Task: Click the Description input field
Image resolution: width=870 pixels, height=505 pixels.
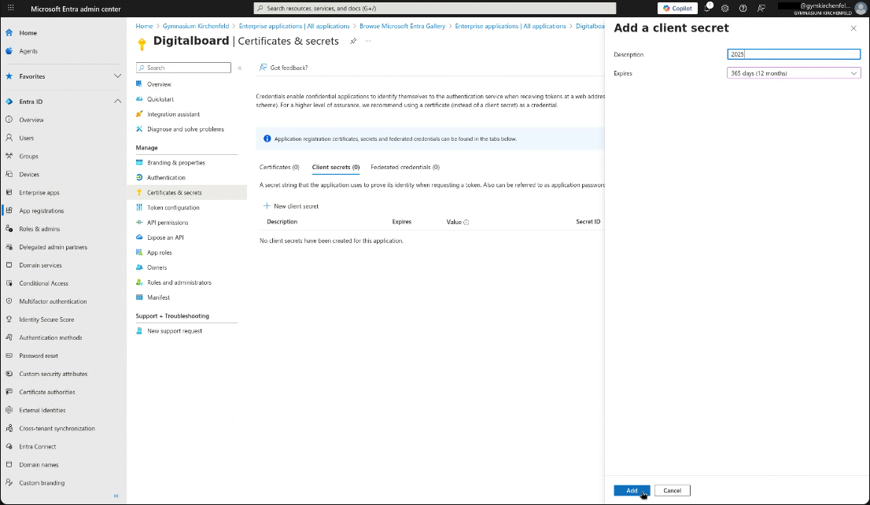Action: coord(793,53)
